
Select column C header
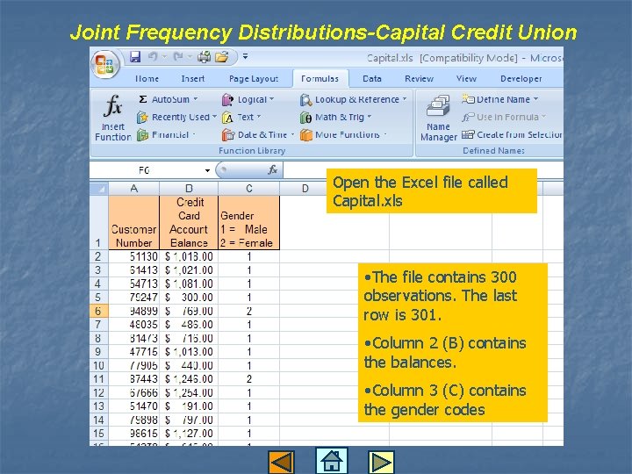click(x=248, y=188)
